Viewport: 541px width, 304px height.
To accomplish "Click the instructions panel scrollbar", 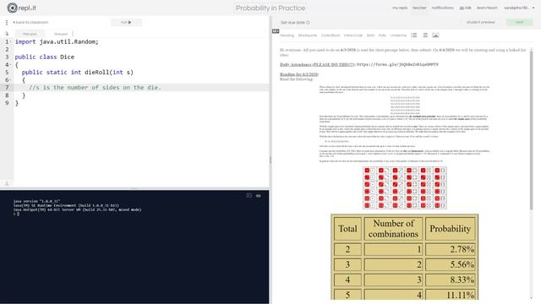I will click(532, 129).
